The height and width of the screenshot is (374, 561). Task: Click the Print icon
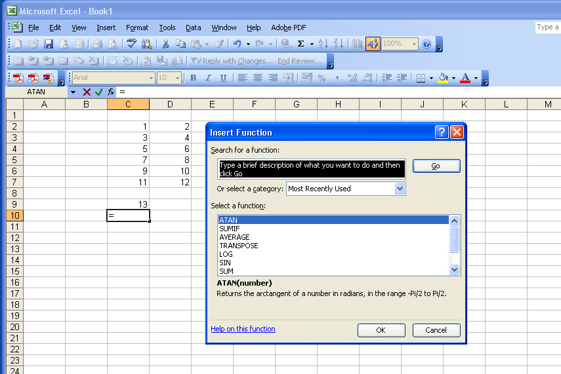tap(97, 44)
